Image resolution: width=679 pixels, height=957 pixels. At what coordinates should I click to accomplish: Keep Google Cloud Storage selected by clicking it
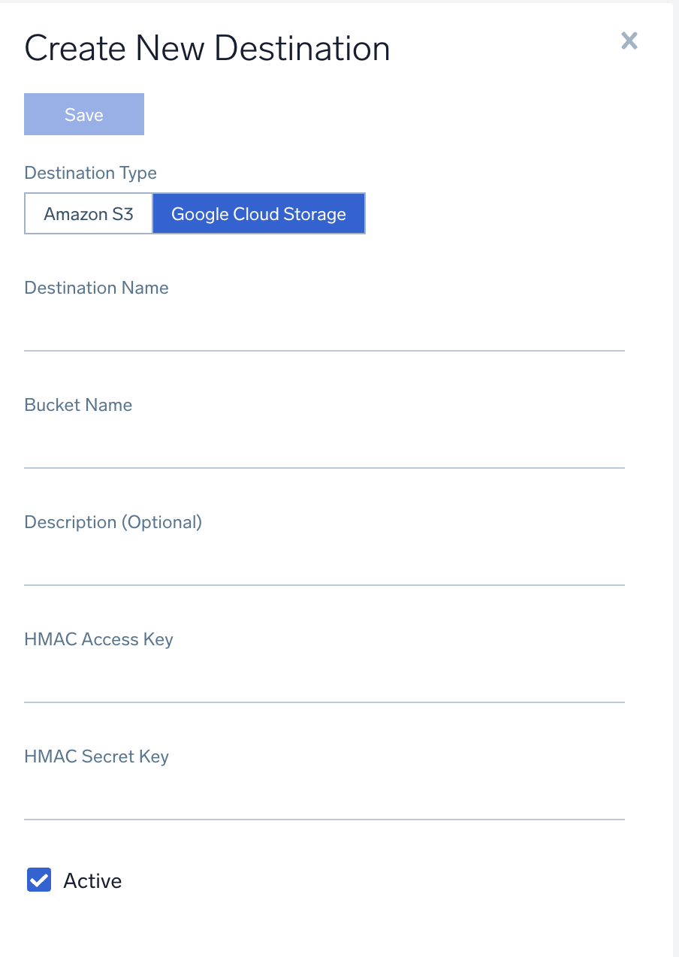click(x=258, y=213)
